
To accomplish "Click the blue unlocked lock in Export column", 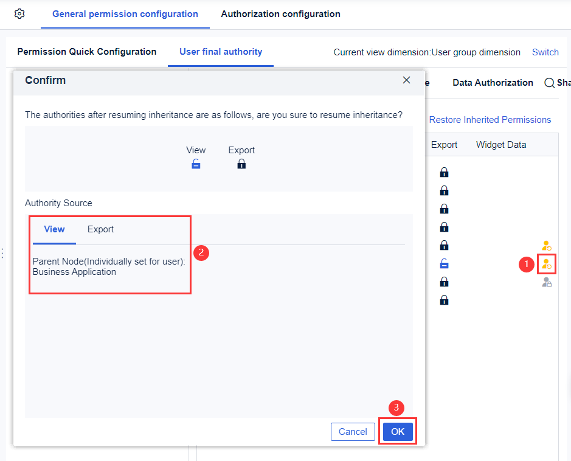I will [x=444, y=263].
